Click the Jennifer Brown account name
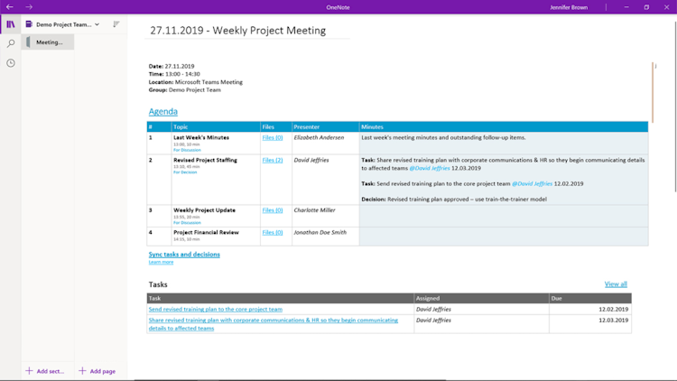The width and height of the screenshot is (677, 381). (569, 7)
